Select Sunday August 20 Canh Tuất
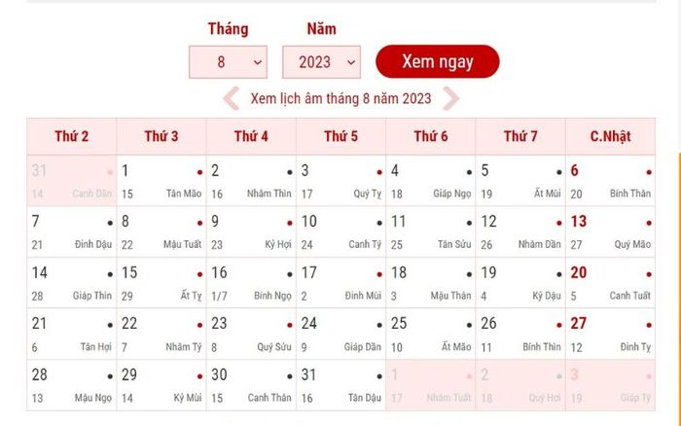The width and height of the screenshot is (681, 426). click(x=610, y=283)
